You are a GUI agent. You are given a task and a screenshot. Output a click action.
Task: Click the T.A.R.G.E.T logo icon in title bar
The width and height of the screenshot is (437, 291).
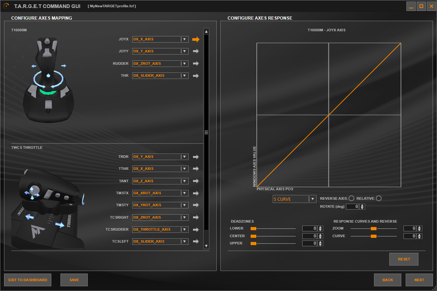(x=6, y=6)
